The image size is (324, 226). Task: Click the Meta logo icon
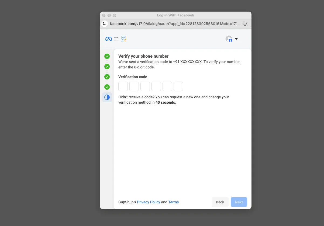tap(108, 39)
